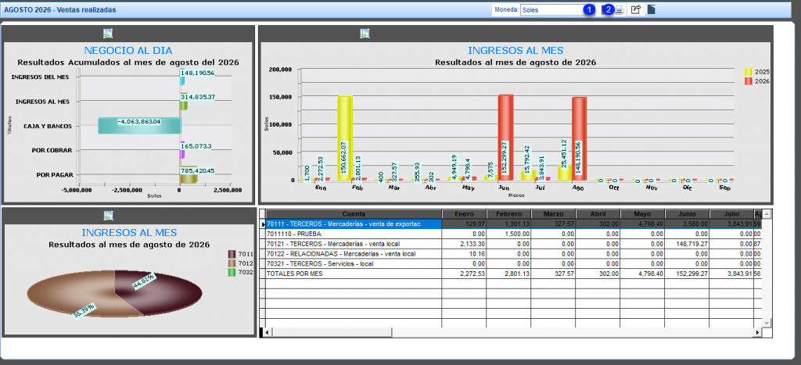801x365 pixels.
Task: Click the 7011 legend entry in pie chart
Action: (239, 254)
